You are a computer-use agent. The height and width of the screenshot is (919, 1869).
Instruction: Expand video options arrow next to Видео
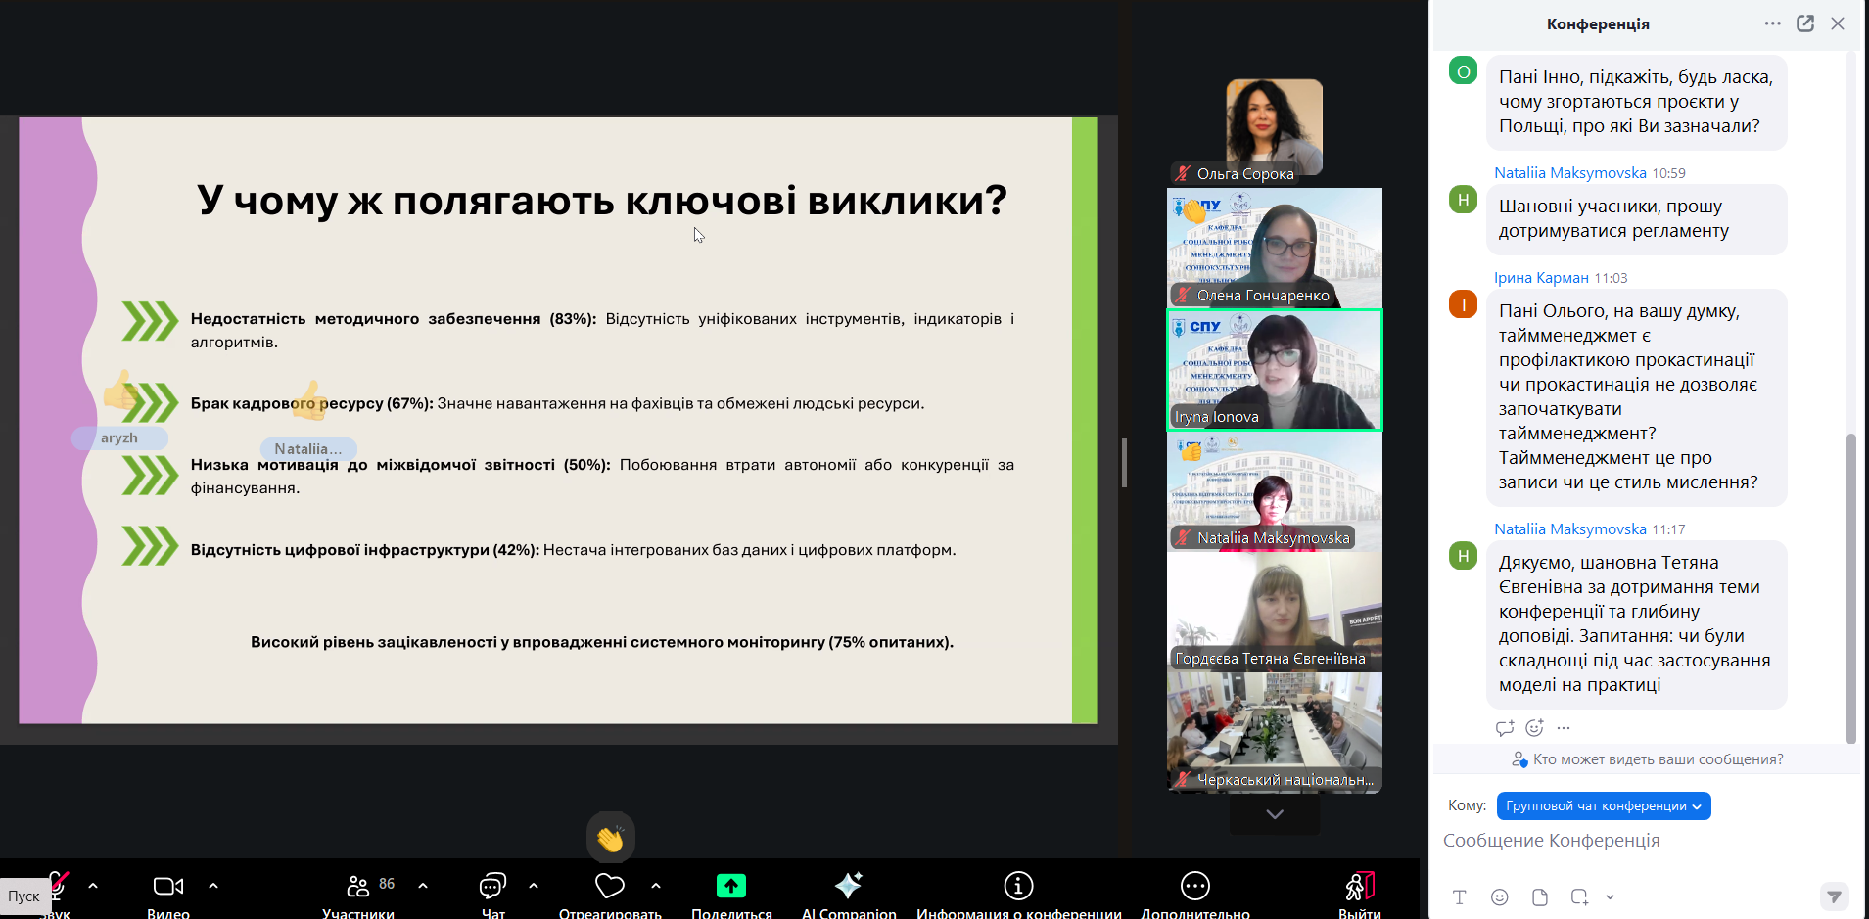(213, 886)
